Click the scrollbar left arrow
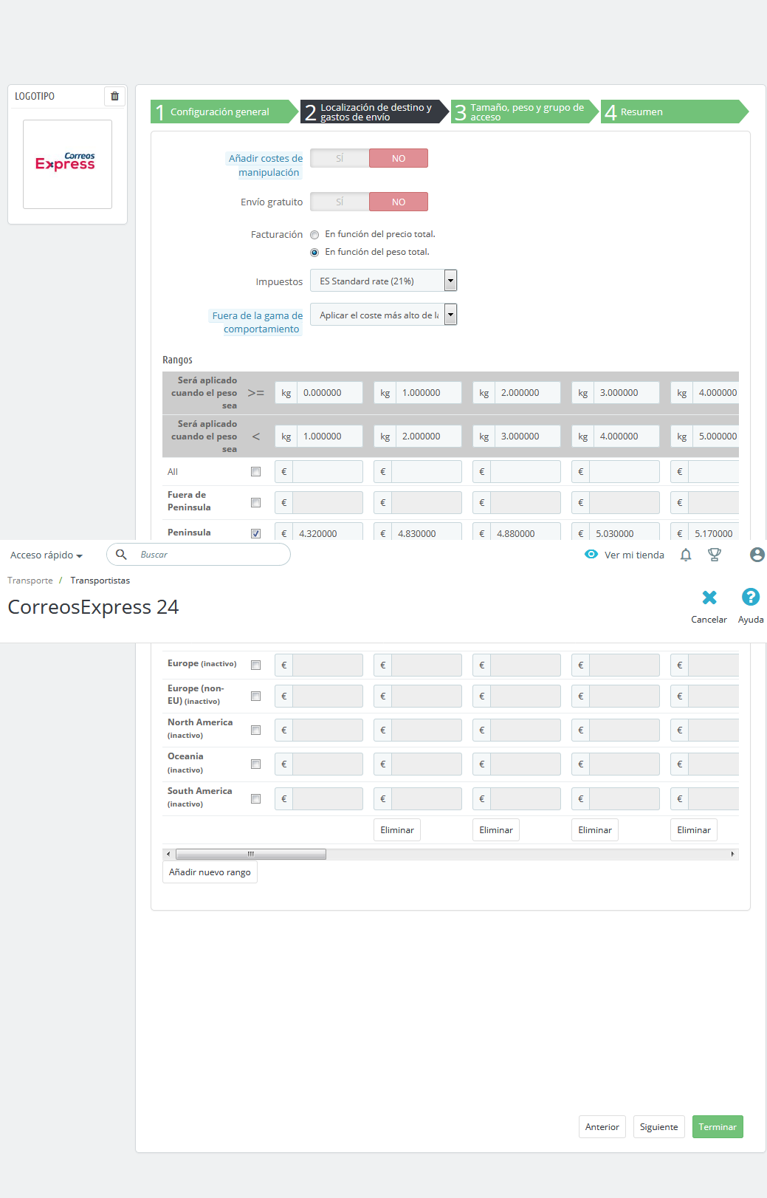The image size is (767, 1198). [168, 854]
